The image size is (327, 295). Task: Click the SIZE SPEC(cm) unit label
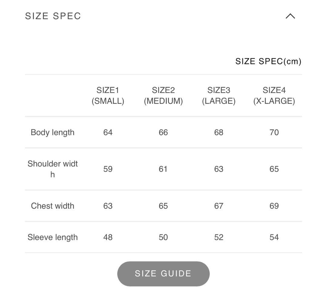(x=268, y=61)
